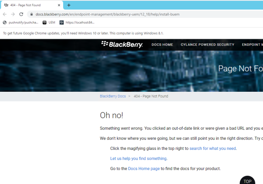Screen dimensions: 263x184
Task: Click the BlackBerry logo in header
Action: (x=122, y=44)
